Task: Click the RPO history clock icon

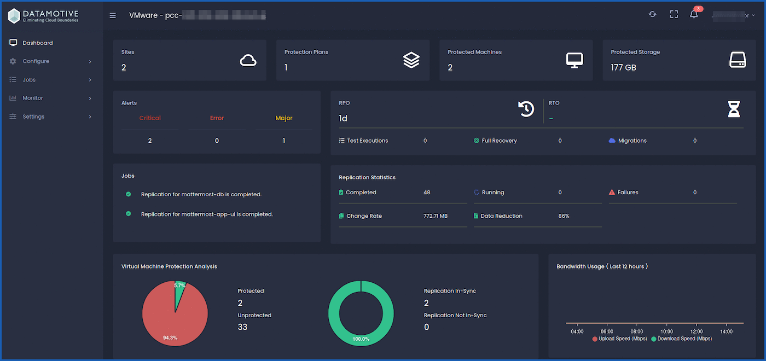Action: [x=526, y=109]
